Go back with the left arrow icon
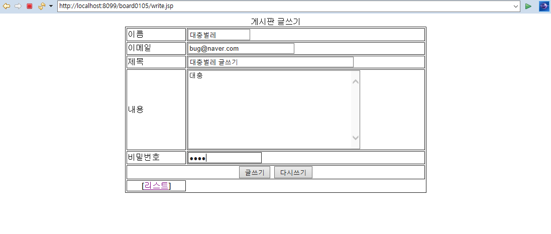 pyautogui.click(x=7, y=6)
